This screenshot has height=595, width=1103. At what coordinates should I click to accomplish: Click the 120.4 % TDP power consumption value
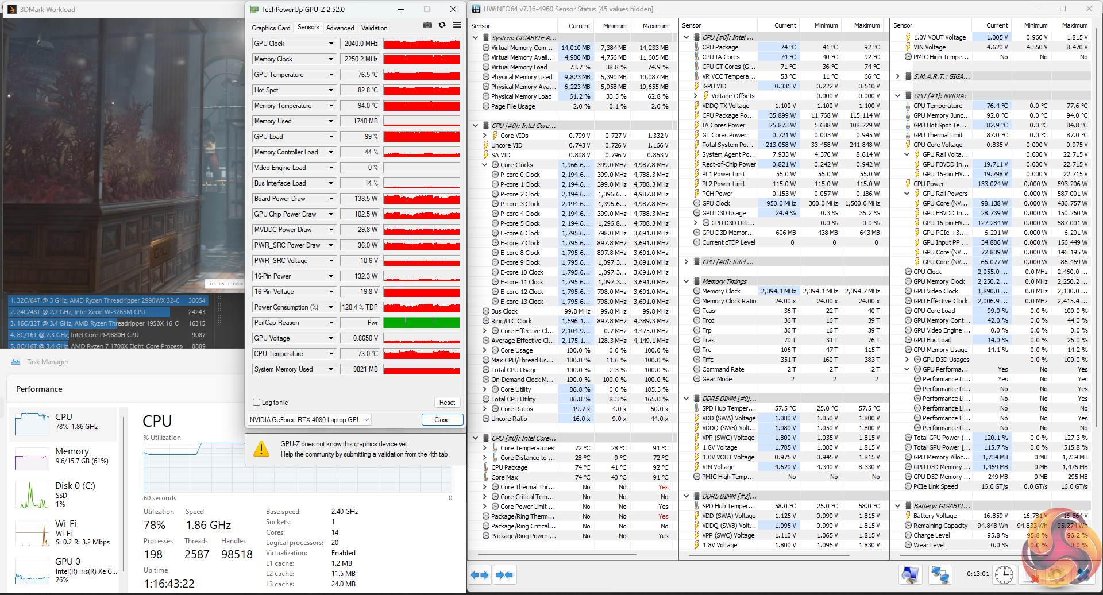click(x=360, y=307)
